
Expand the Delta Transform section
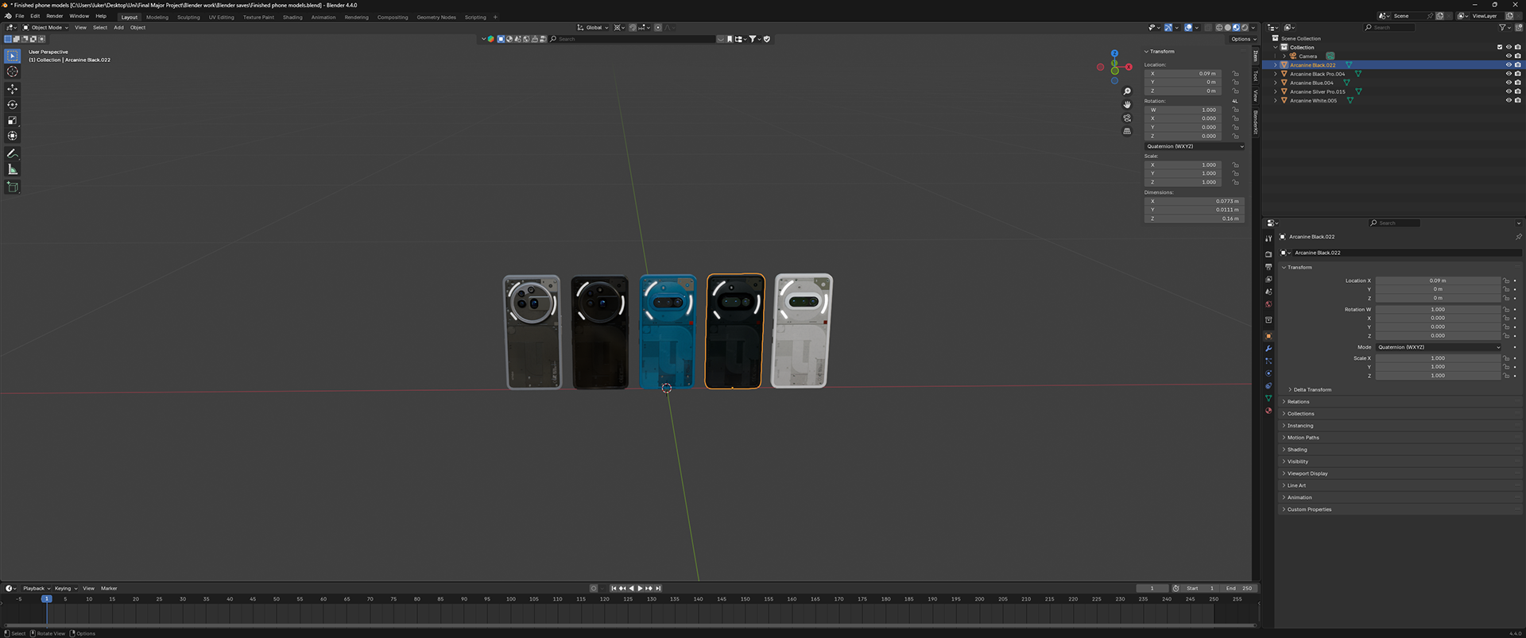1311,389
